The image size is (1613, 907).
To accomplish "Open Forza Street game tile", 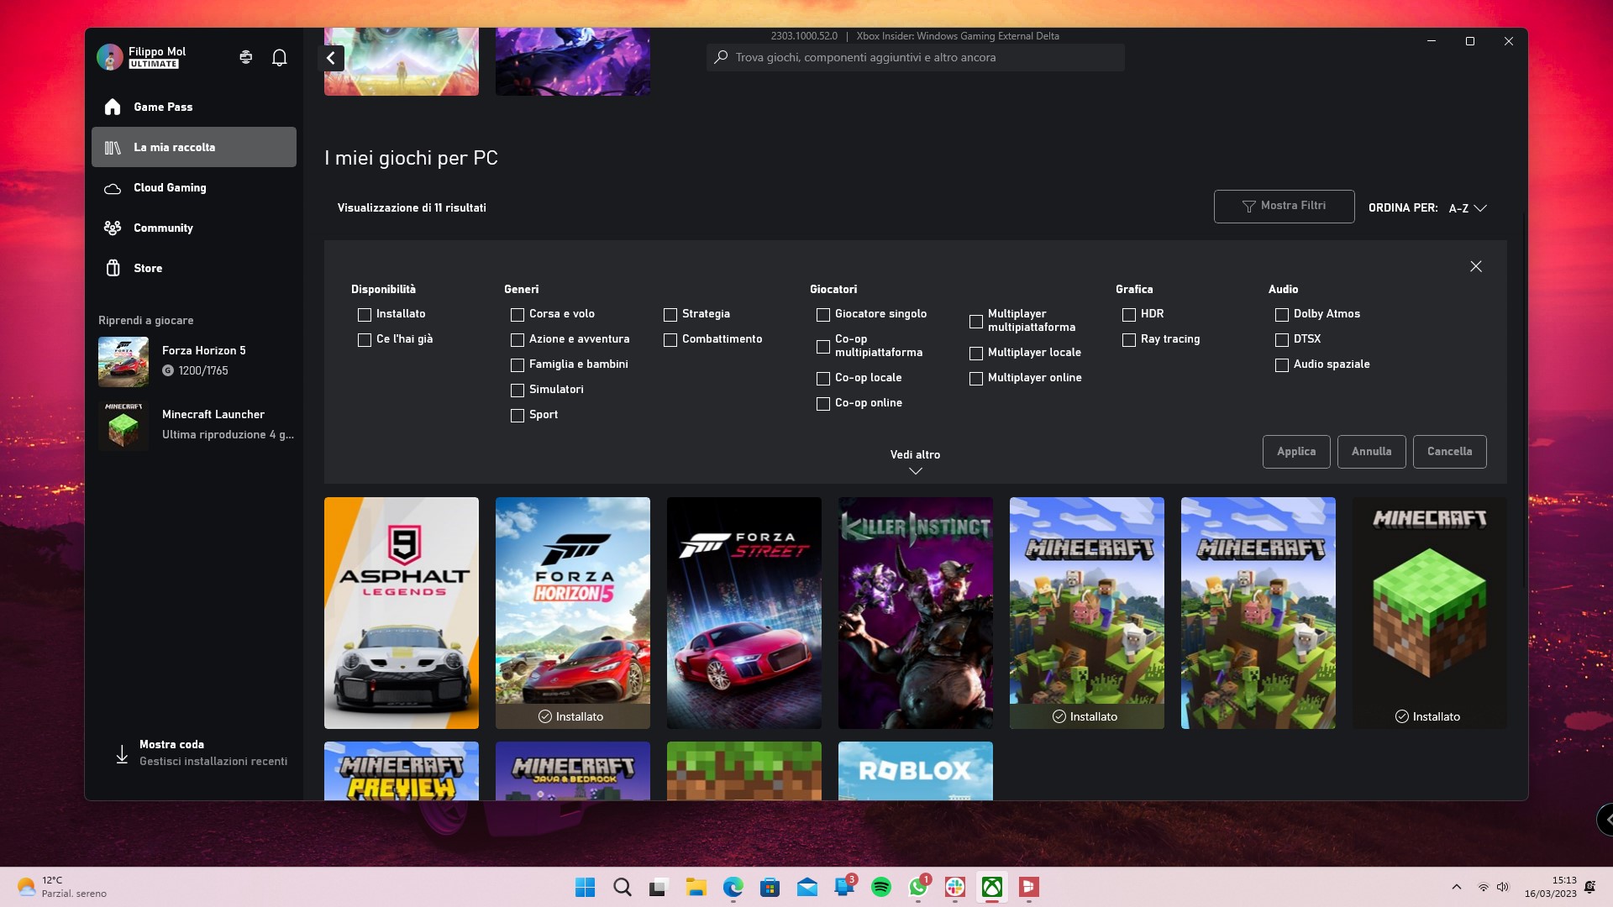I will 744,613.
